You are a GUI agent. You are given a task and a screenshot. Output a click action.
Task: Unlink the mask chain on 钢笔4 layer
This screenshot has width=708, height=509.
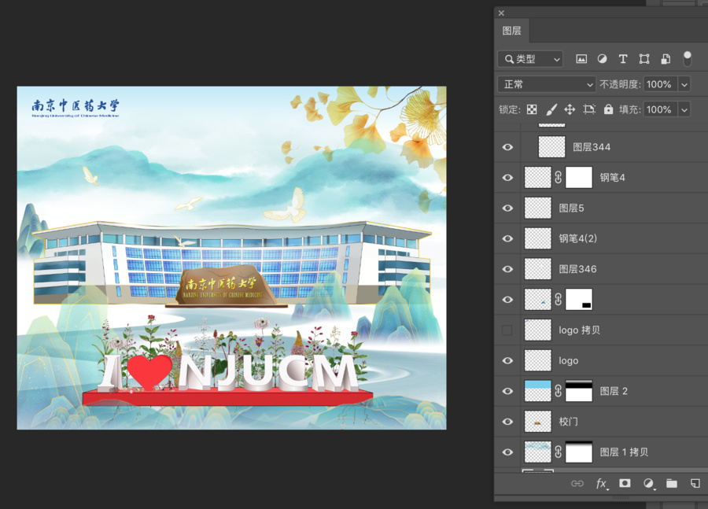559,178
